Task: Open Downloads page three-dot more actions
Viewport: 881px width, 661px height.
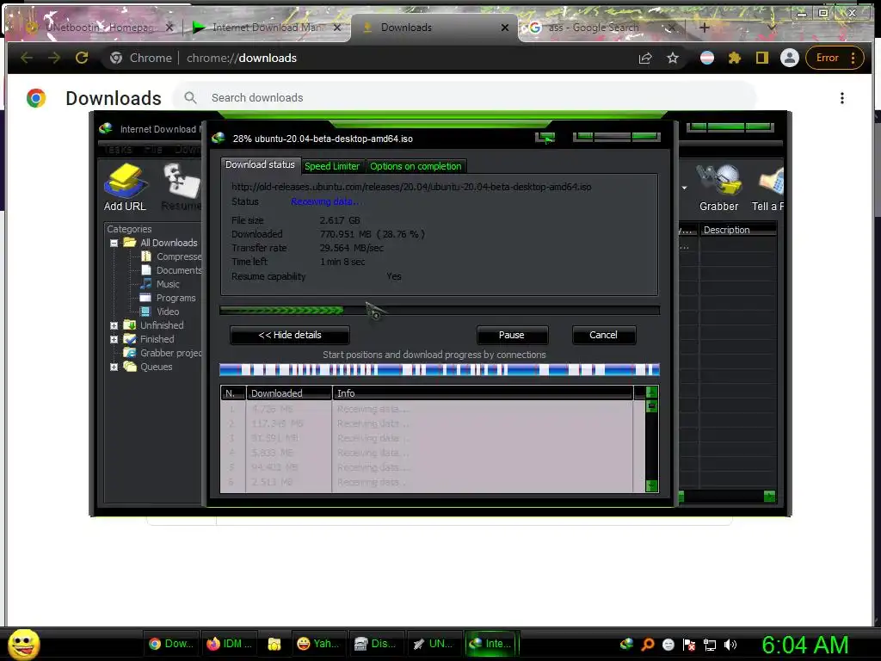Action: click(x=841, y=98)
